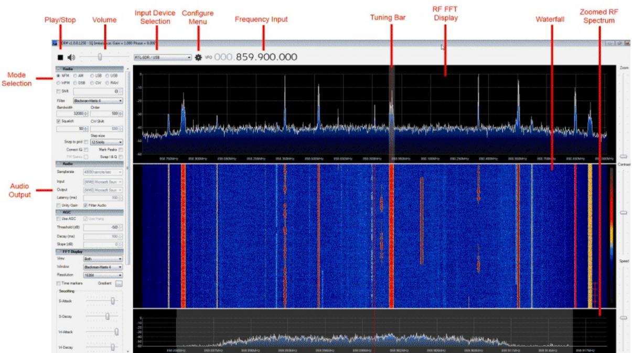The height and width of the screenshot is (353, 632).
Task: Open the audio Input device dropdown
Action: [103, 181]
